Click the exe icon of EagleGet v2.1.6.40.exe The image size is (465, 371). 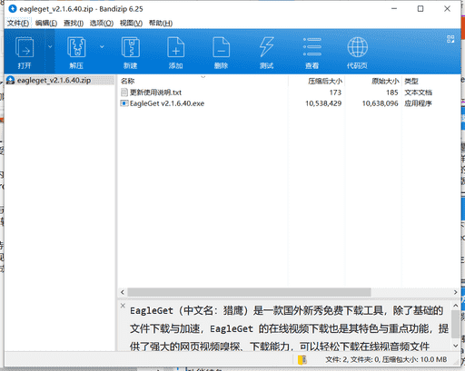124,103
